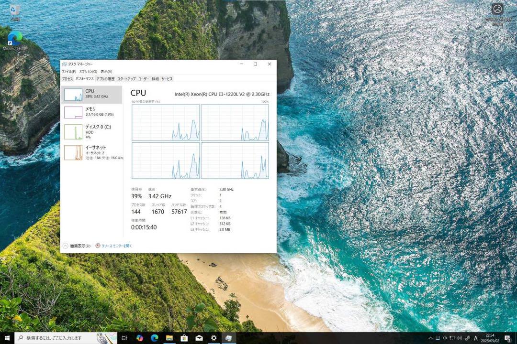
Task: Open Settings gear from the taskbar
Action: (x=214, y=338)
